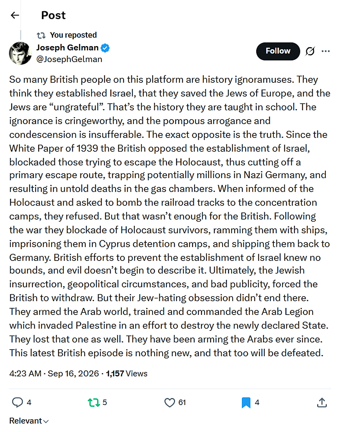Follow Joseph Gelman
The width and height of the screenshot is (340, 432).
(x=278, y=51)
